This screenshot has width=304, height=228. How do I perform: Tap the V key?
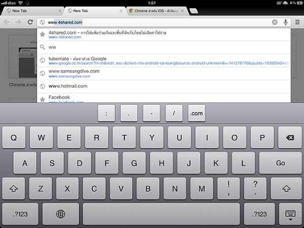point(121,188)
